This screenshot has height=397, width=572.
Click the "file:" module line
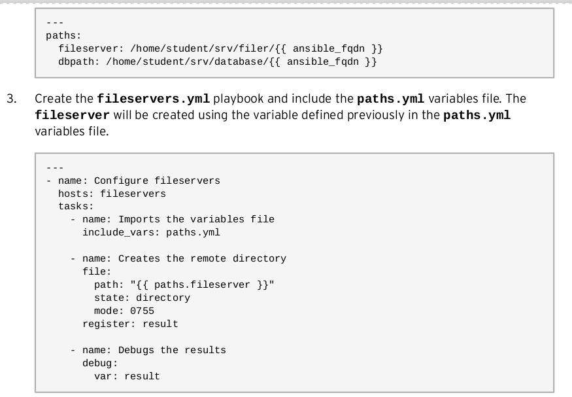97,271
